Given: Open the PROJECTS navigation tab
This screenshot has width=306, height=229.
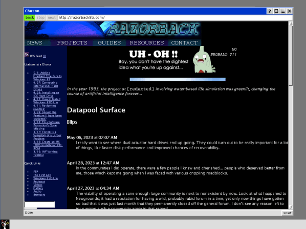Looking at the screenshot, I should (x=72, y=42).
